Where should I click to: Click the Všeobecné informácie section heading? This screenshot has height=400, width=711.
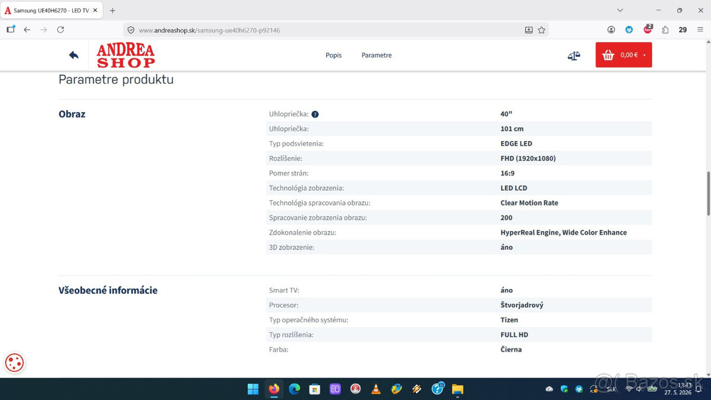(x=108, y=290)
